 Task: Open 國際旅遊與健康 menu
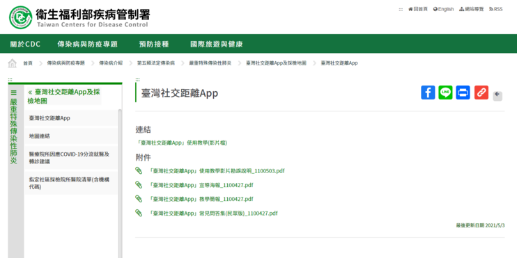pos(217,44)
